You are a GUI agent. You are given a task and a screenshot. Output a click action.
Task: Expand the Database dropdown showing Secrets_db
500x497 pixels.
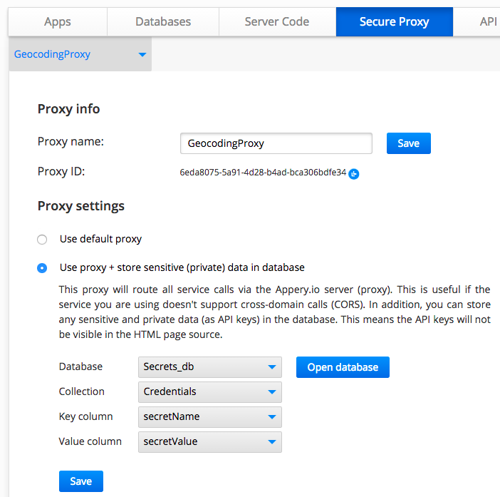[x=209, y=367]
